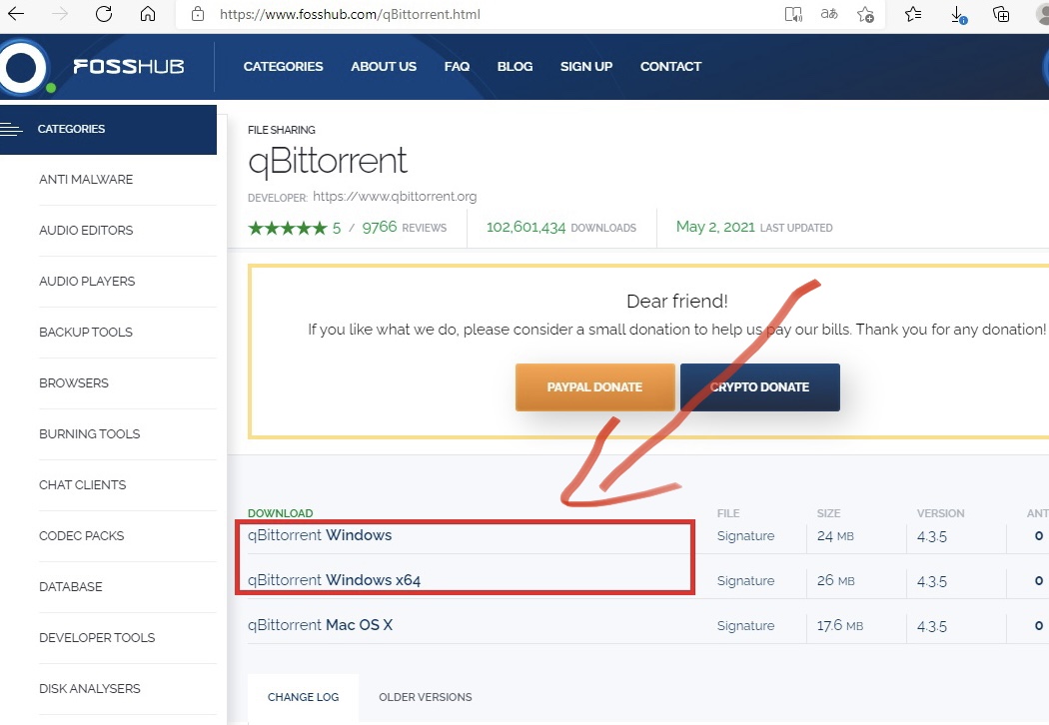Click the sidebar categories hamburger icon
Viewport: 1049px width, 725px height.
click(x=11, y=129)
